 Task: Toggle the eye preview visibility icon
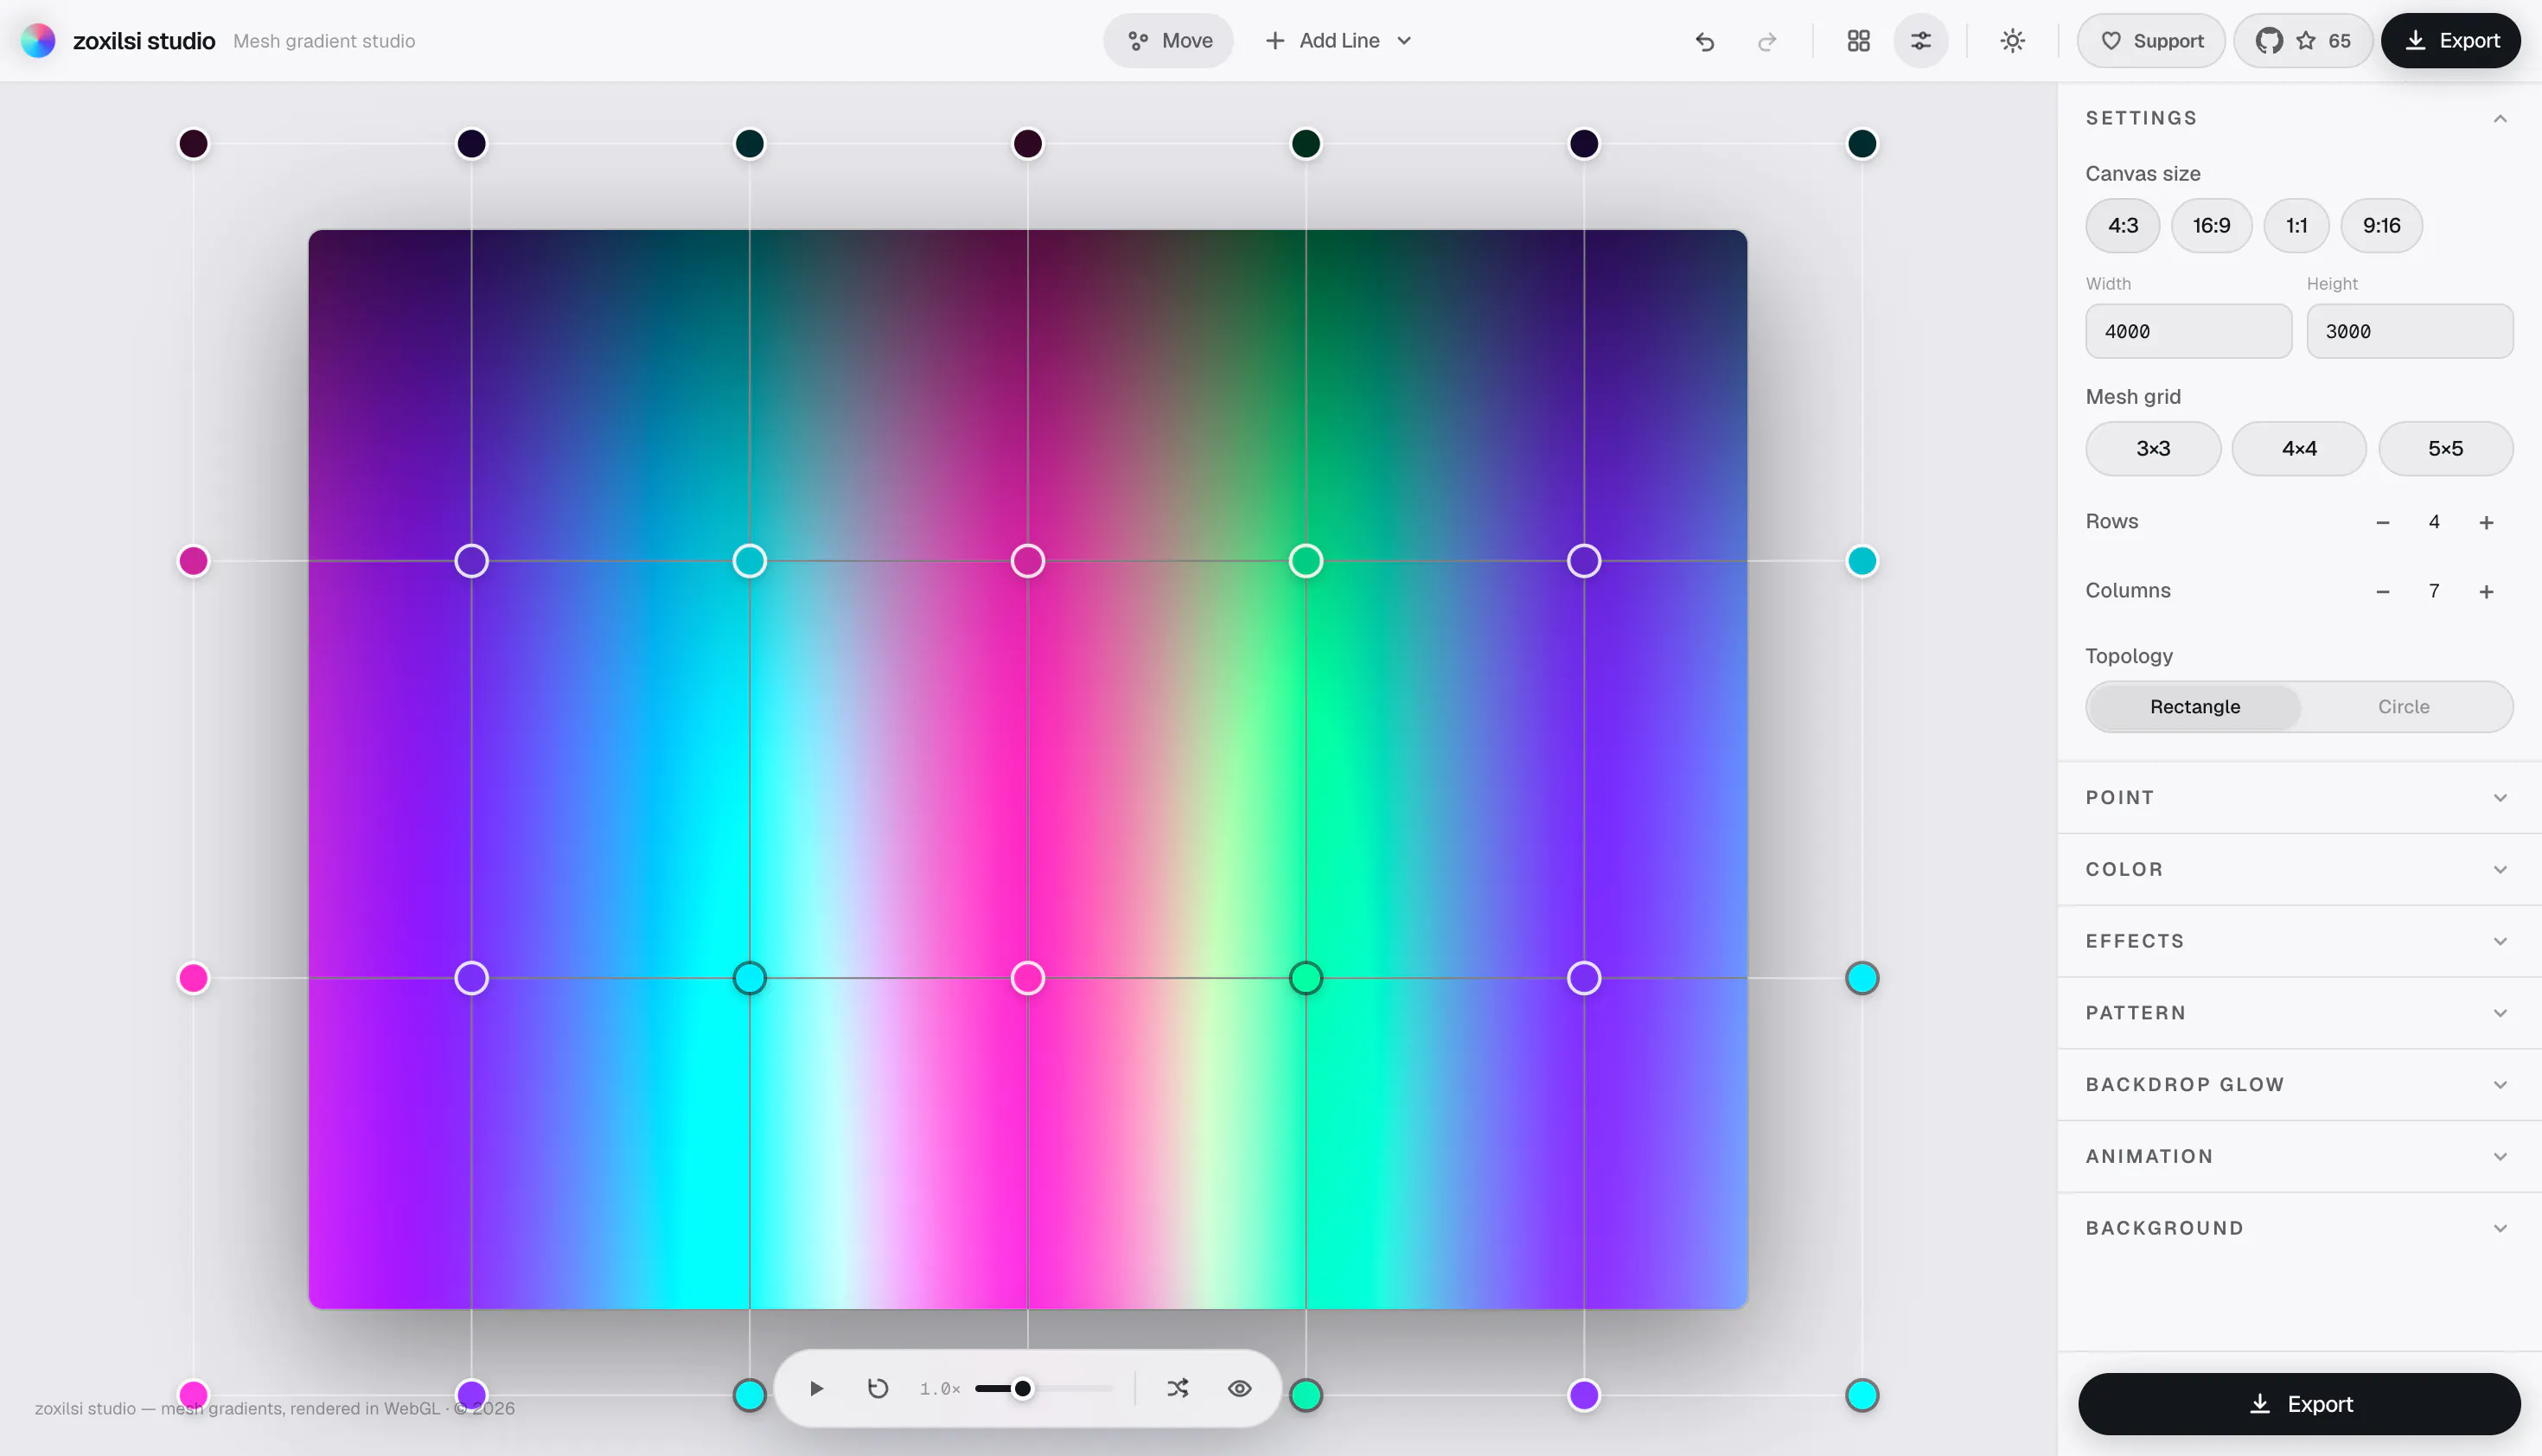click(x=1239, y=1389)
